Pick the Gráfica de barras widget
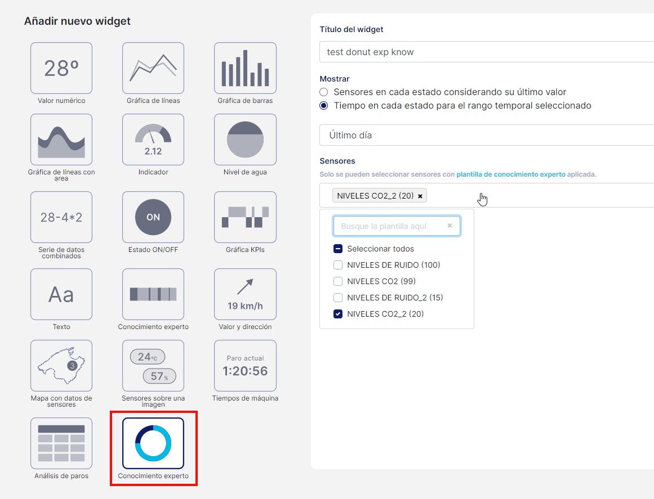 tap(245, 68)
